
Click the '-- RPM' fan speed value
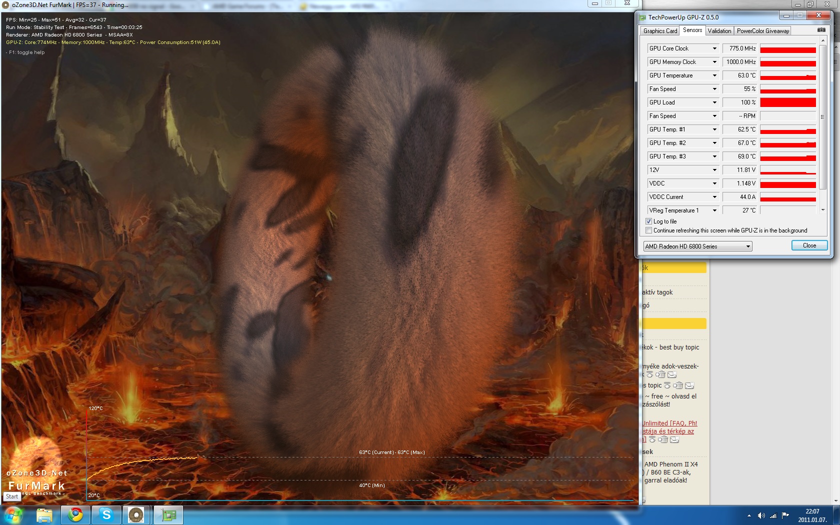pos(739,116)
